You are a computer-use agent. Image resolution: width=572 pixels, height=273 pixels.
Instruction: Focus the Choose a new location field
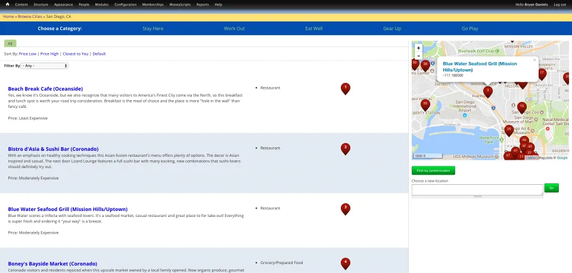tap(477, 190)
